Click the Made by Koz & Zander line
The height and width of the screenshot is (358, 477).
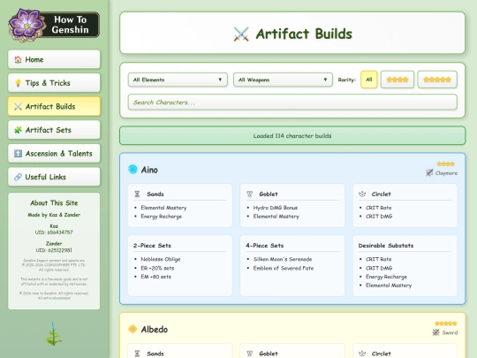pyautogui.click(x=54, y=215)
